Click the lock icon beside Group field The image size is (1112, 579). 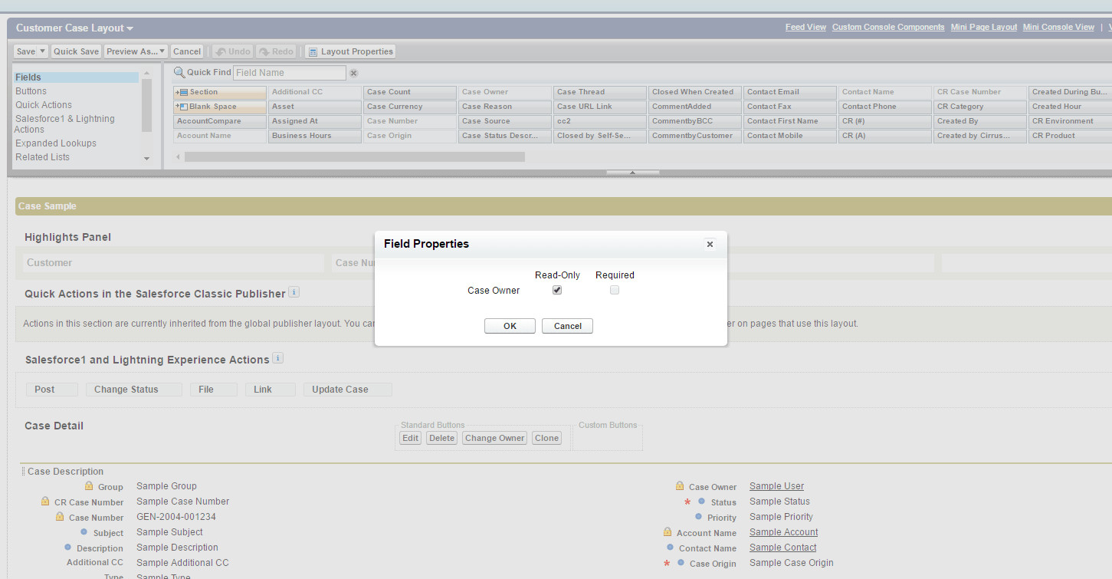pyautogui.click(x=89, y=486)
